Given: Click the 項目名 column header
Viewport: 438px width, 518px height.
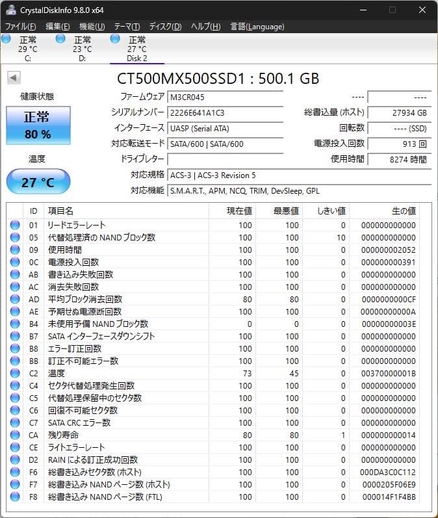Looking at the screenshot, I should point(126,211).
